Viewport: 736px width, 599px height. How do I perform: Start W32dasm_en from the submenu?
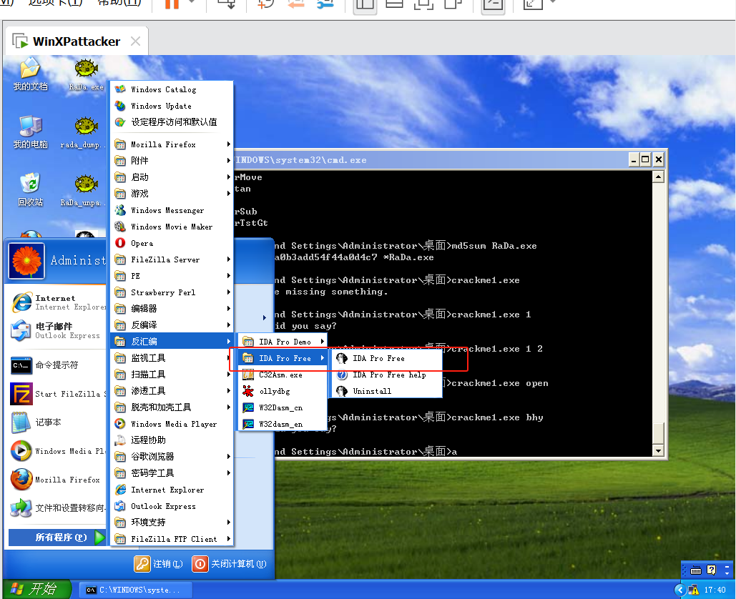point(283,424)
